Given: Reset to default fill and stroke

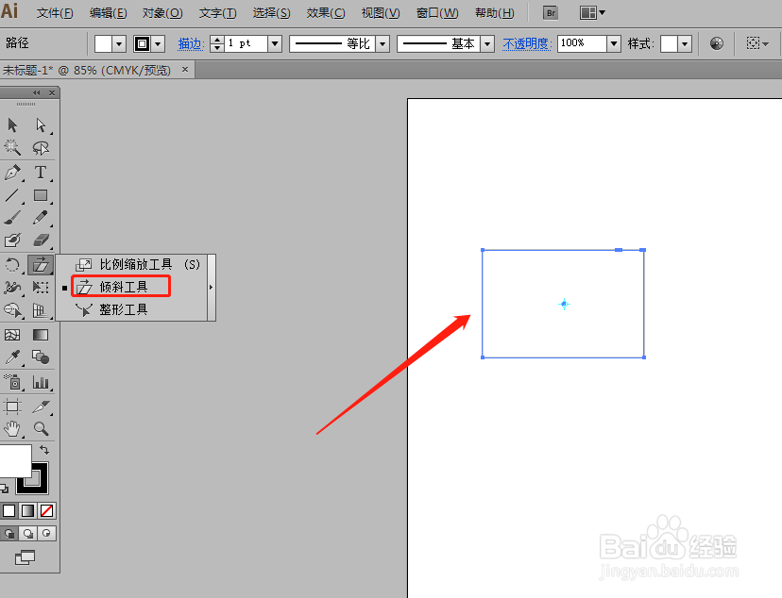Looking at the screenshot, I should (4, 488).
